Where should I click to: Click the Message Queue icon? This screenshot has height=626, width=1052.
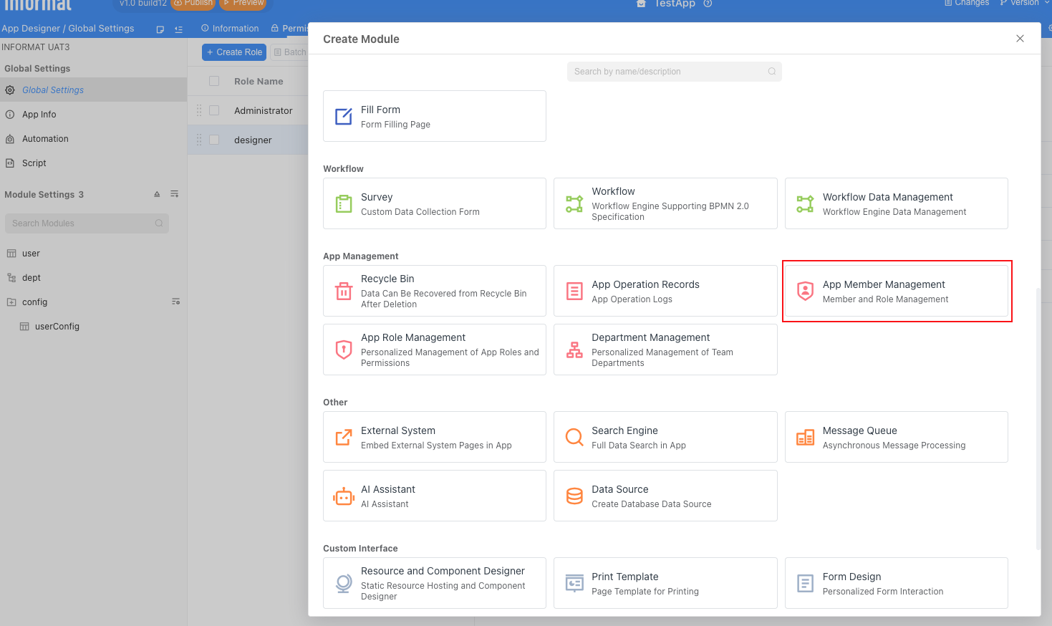coord(805,438)
